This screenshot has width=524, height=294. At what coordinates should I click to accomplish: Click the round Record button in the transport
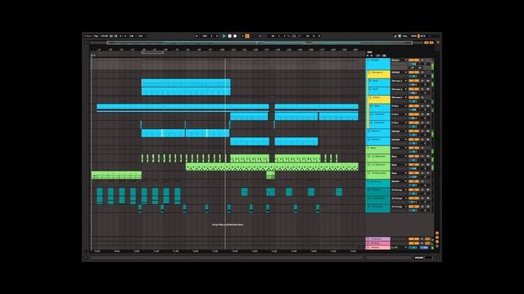tap(235, 36)
